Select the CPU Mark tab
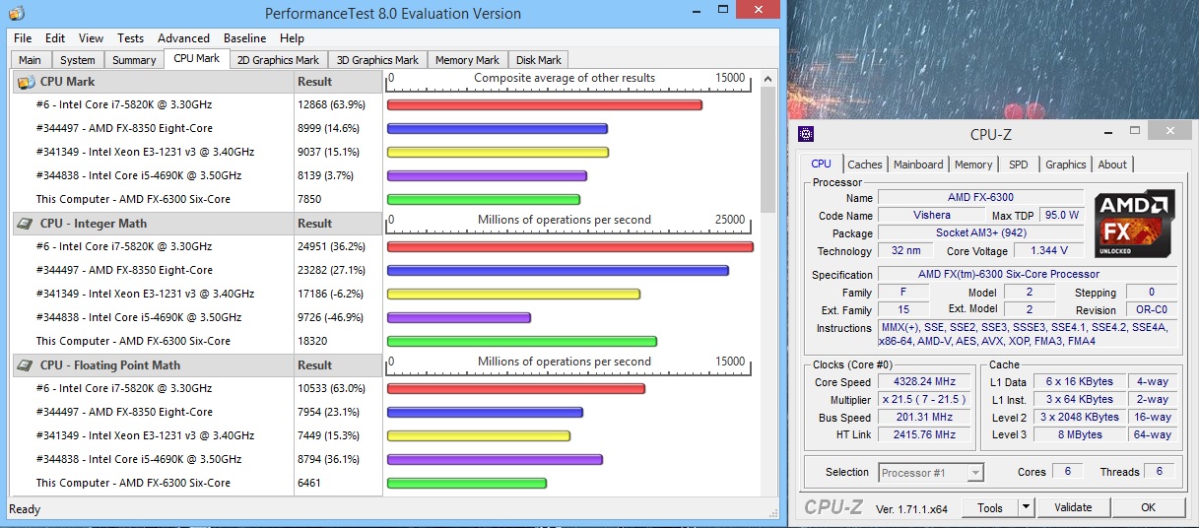The image size is (1199, 528). (197, 58)
